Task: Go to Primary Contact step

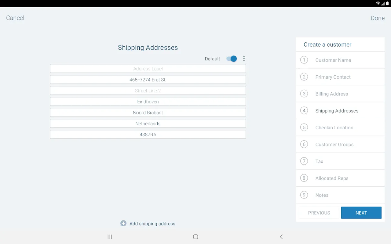Action: tap(340, 77)
